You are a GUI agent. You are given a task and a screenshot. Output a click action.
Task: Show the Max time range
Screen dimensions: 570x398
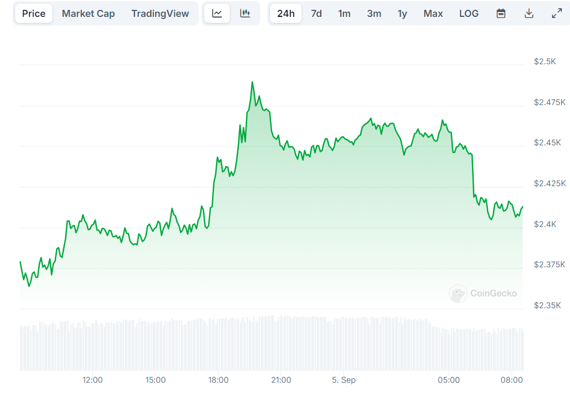433,14
